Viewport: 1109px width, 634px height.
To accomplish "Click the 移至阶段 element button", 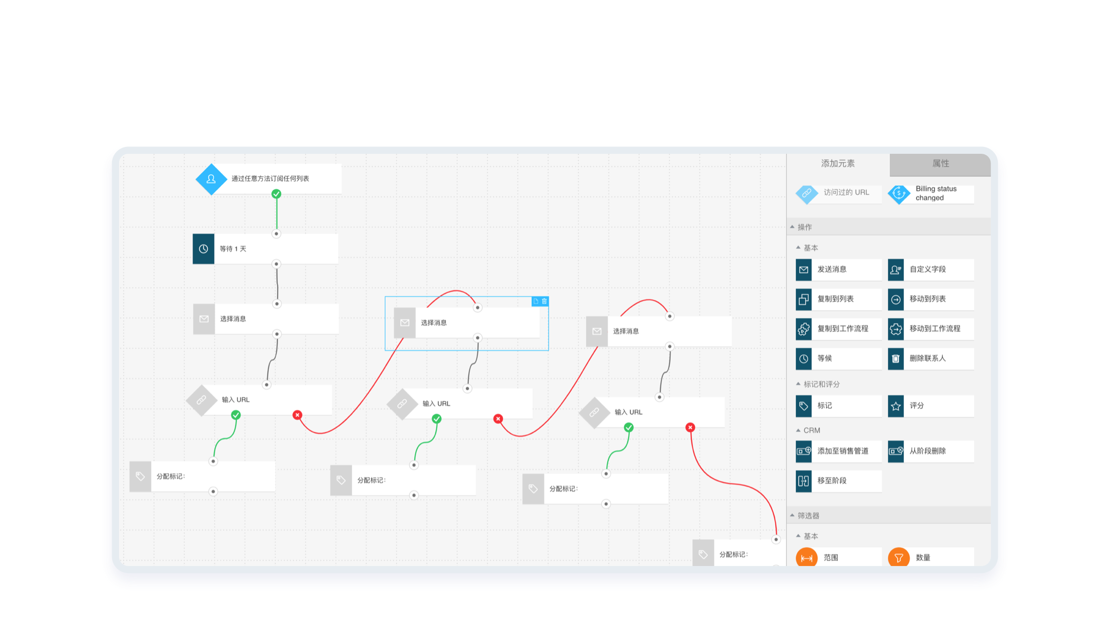I will click(x=838, y=481).
